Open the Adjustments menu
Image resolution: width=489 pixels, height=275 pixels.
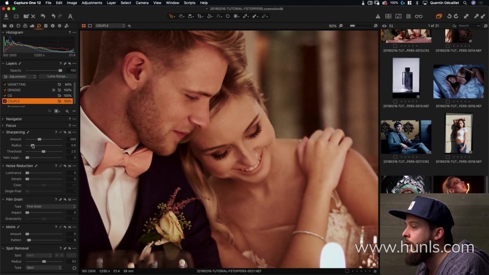[92, 3]
